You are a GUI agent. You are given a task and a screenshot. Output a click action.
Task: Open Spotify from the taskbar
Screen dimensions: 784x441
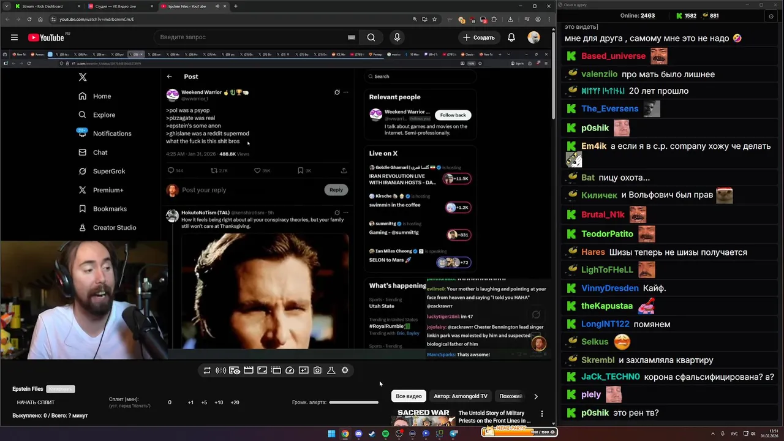click(385, 434)
